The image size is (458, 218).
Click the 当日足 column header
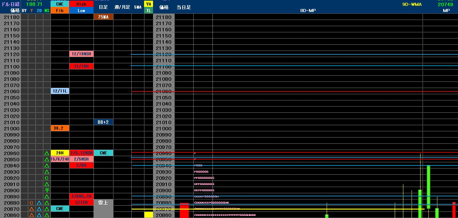[x=184, y=7]
